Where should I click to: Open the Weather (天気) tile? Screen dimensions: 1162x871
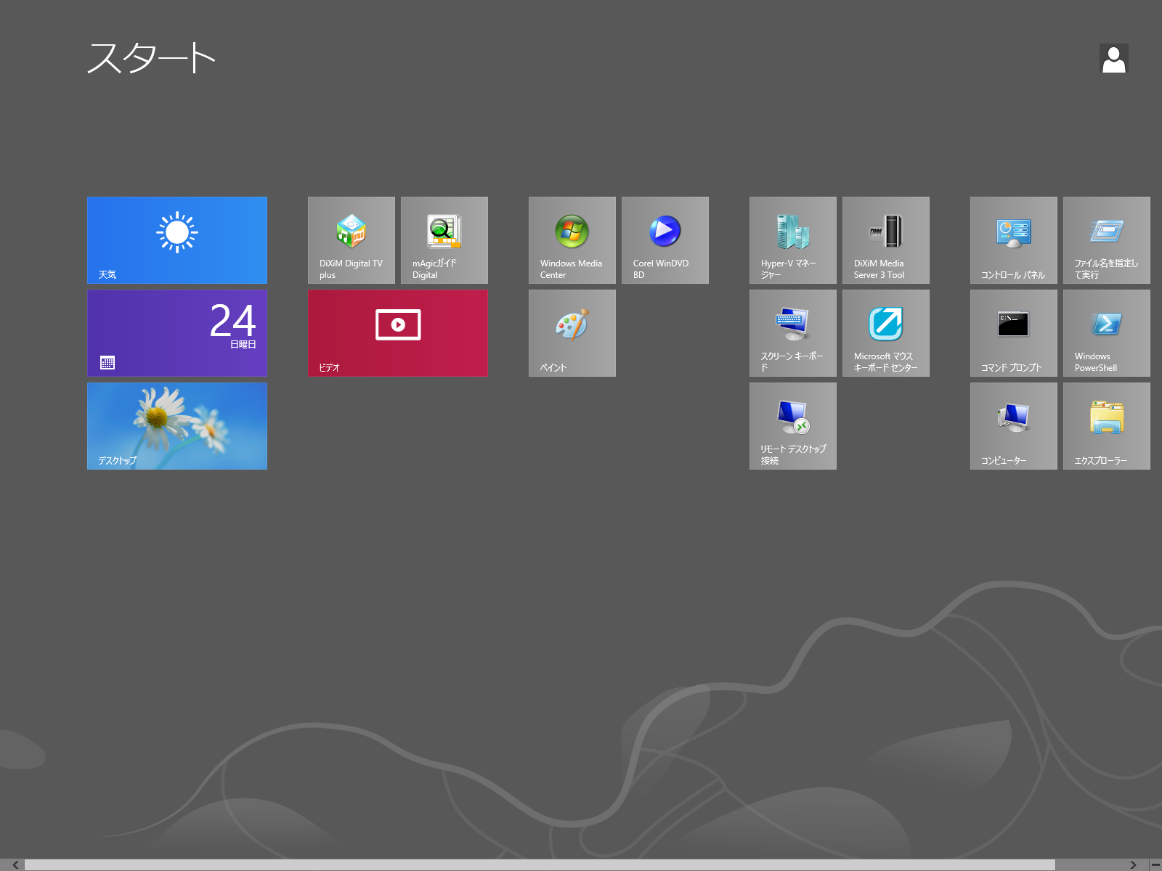(176, 240)
